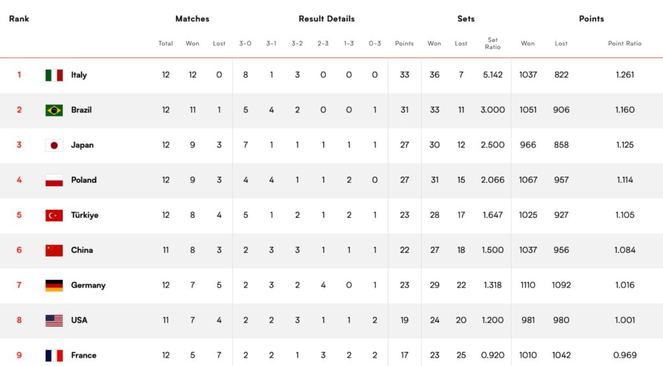This screenshot has height=366, width=663.
Task: Click the Result Details header
Action: 326,19
